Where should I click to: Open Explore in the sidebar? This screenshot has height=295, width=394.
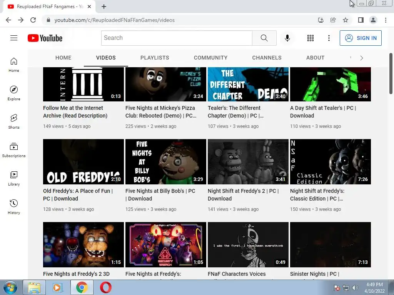point(14,93)
